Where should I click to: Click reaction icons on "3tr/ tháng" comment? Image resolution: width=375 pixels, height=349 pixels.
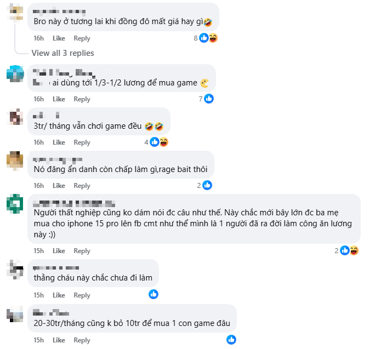[x=159, y=142]
